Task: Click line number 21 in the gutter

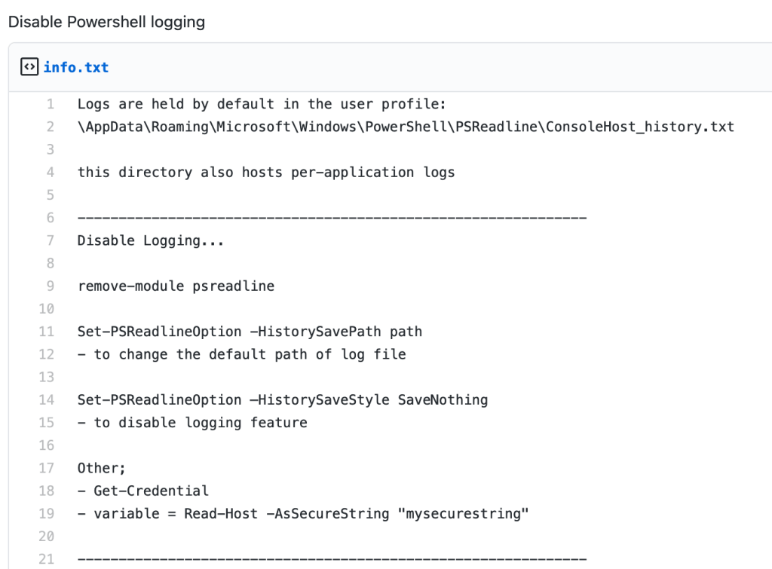Action: [x=47, y=558]
